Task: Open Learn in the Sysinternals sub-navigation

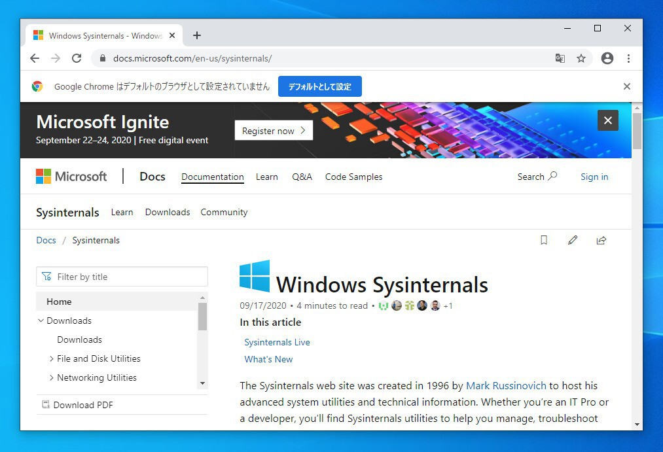Action: click(122, 212)
